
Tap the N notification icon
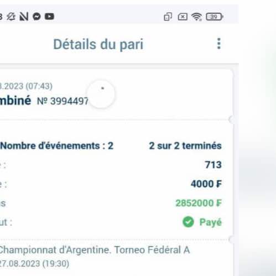point(24,17)
